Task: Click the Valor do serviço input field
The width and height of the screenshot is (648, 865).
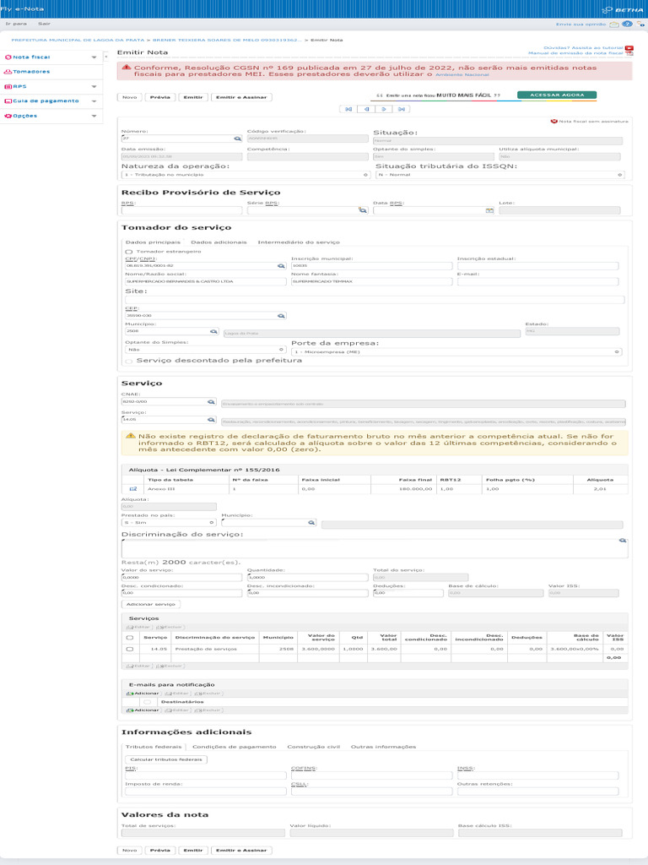Action: click(181, 578)
